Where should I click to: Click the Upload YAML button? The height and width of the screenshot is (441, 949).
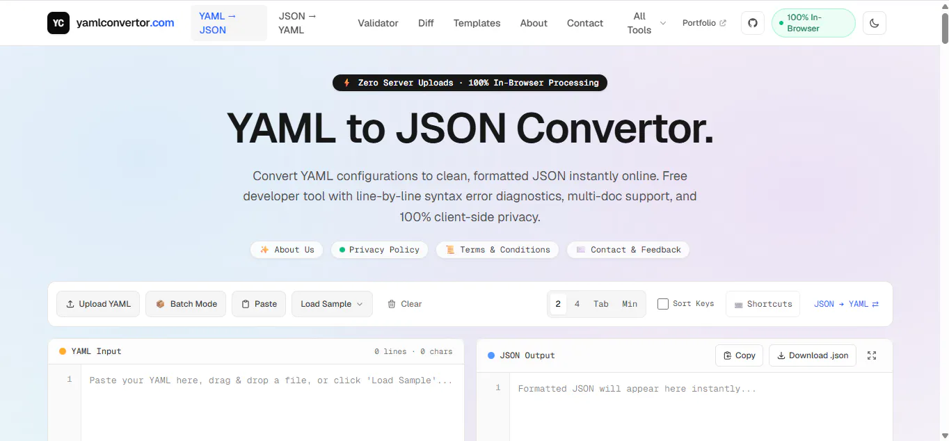coord(98,304)
